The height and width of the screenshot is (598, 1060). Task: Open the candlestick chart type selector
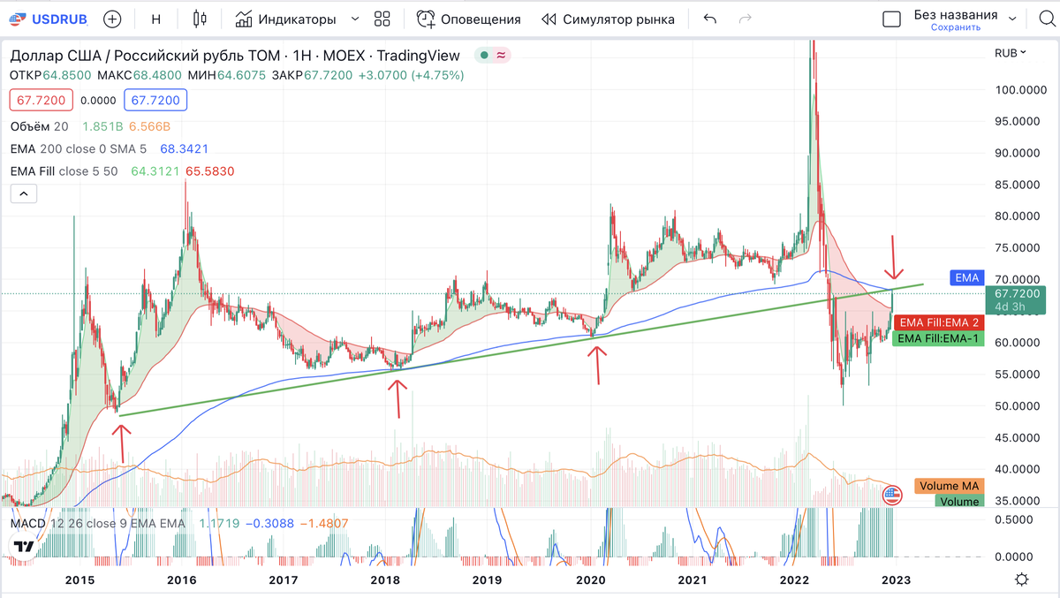point(199,19)
